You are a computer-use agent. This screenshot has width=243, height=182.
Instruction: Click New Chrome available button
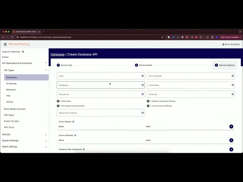(x=230, y=37)
